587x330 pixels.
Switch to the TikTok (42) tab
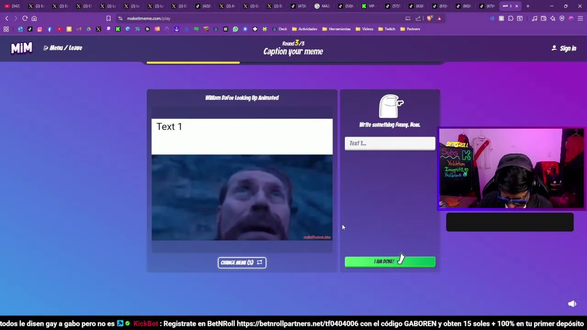pyautogui.click(x=203, y=6)
